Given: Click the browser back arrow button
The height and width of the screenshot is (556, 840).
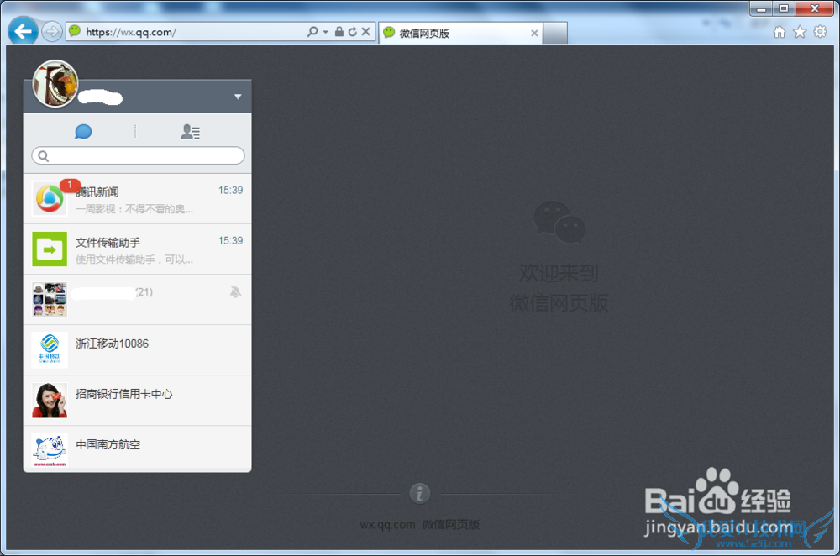Looking at the screenshot, I should click(x=23, y=32).
